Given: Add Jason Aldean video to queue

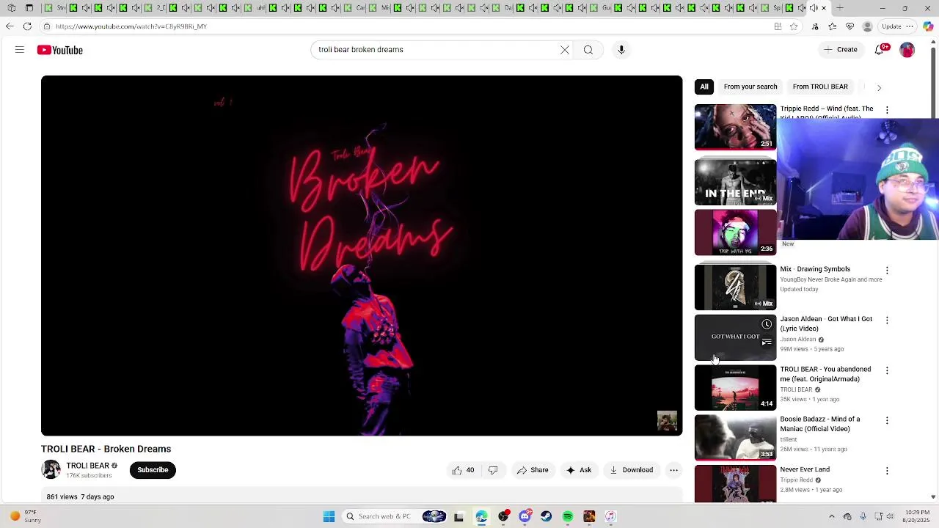Looking at the screenshot, I should tap(767, 342).
